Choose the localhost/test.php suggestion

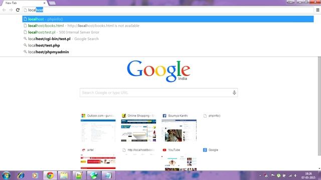tap(168, 45)
